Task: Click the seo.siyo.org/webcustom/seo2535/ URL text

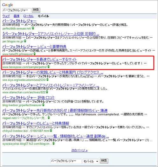Action: click(x=24, y=80)
